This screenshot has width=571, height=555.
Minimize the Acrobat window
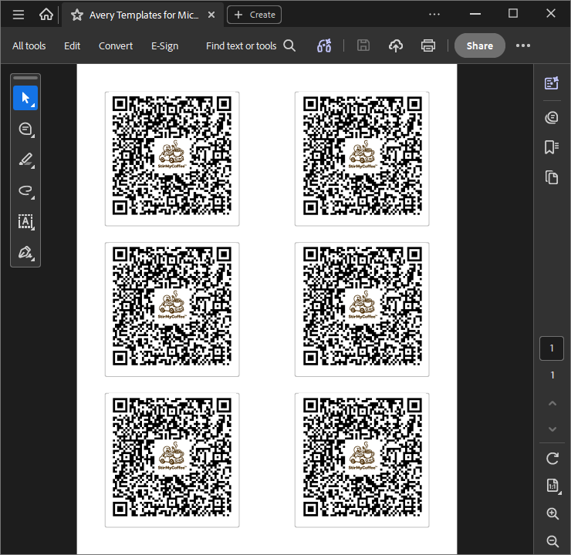(x=475, y=14)
